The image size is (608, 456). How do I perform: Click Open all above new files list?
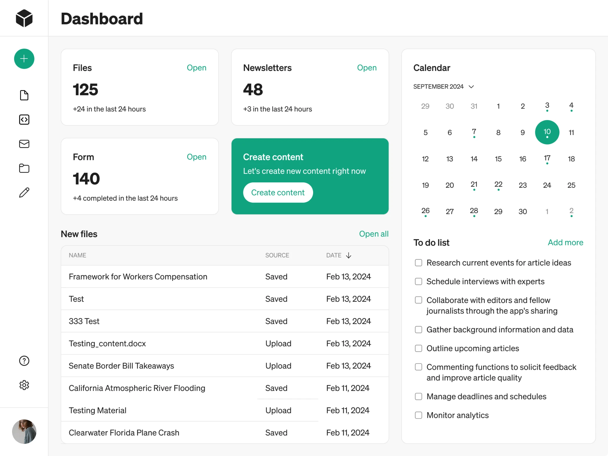(374, 234)
